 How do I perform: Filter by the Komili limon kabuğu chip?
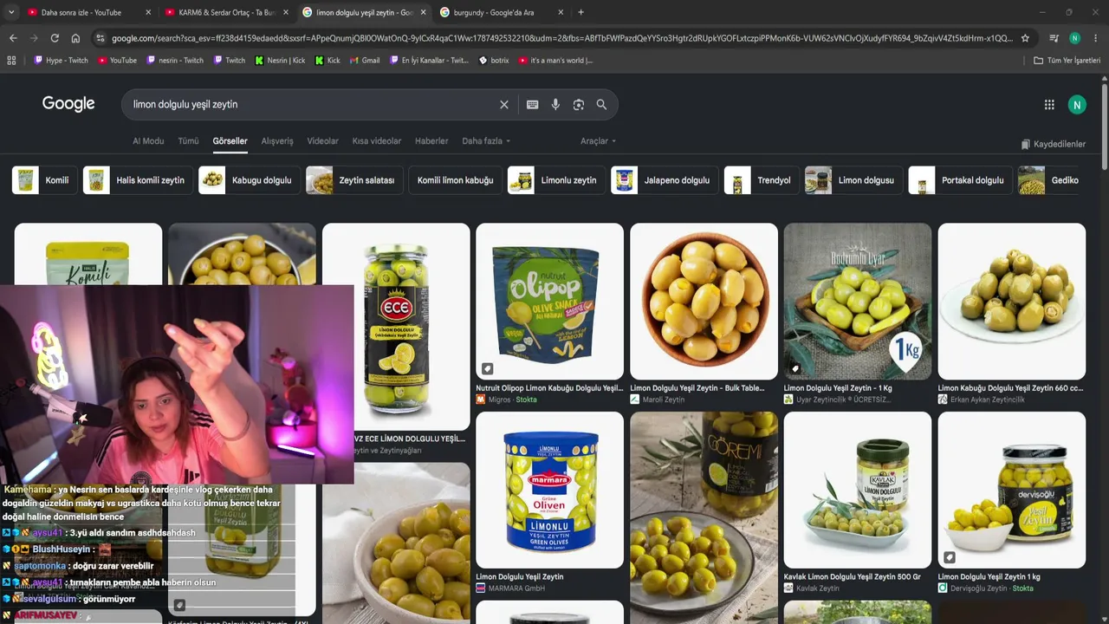pos(455,180)
